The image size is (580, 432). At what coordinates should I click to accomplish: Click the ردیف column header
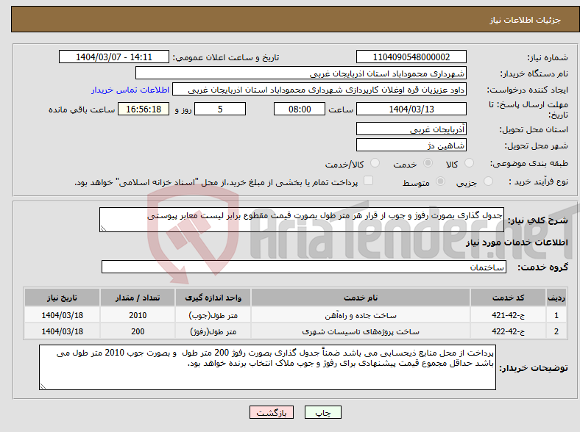coord(556,298)
